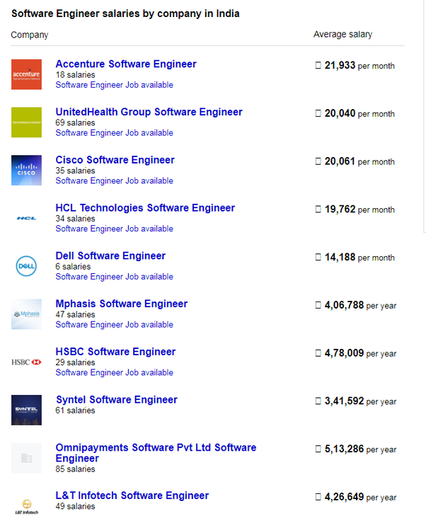Open Omnipayments Software Pvt Ltd link
Screen dimensions: 426x523
coord(156,453)
